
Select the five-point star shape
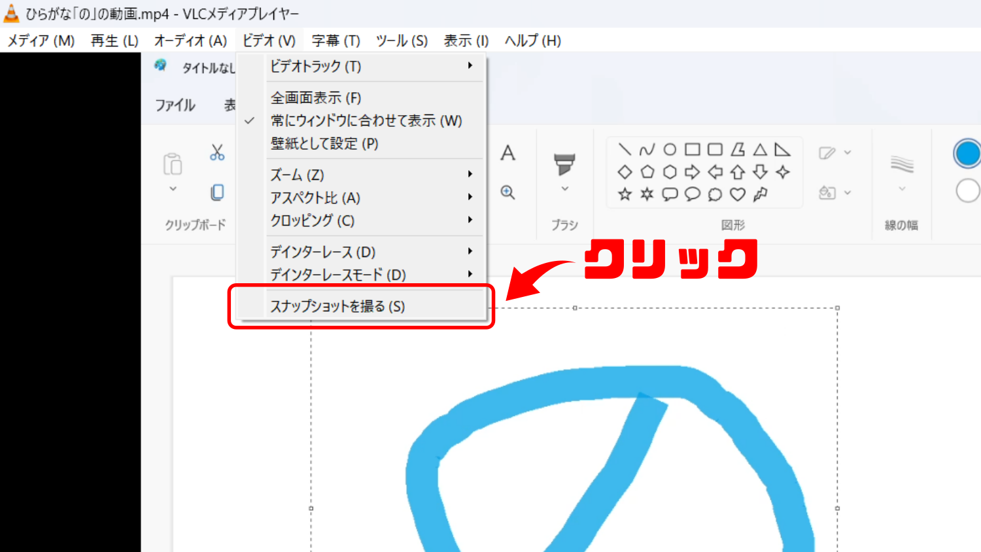[625, 194]
